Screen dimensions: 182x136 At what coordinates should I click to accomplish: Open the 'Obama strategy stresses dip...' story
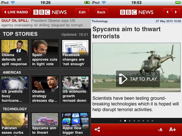pyautogui.click(x=45, y=90)
